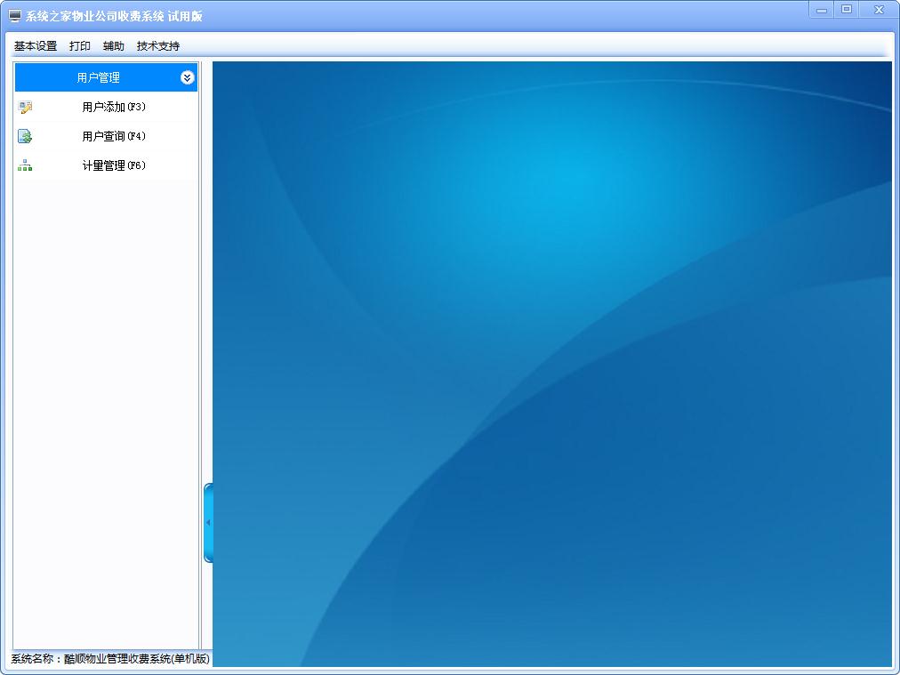Select the 用户管理 panel header

point(106,77)
